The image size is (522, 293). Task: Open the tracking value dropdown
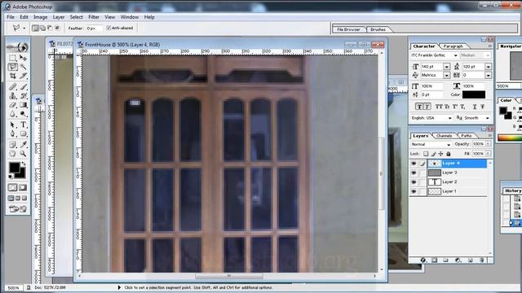[x=488, y=76]
